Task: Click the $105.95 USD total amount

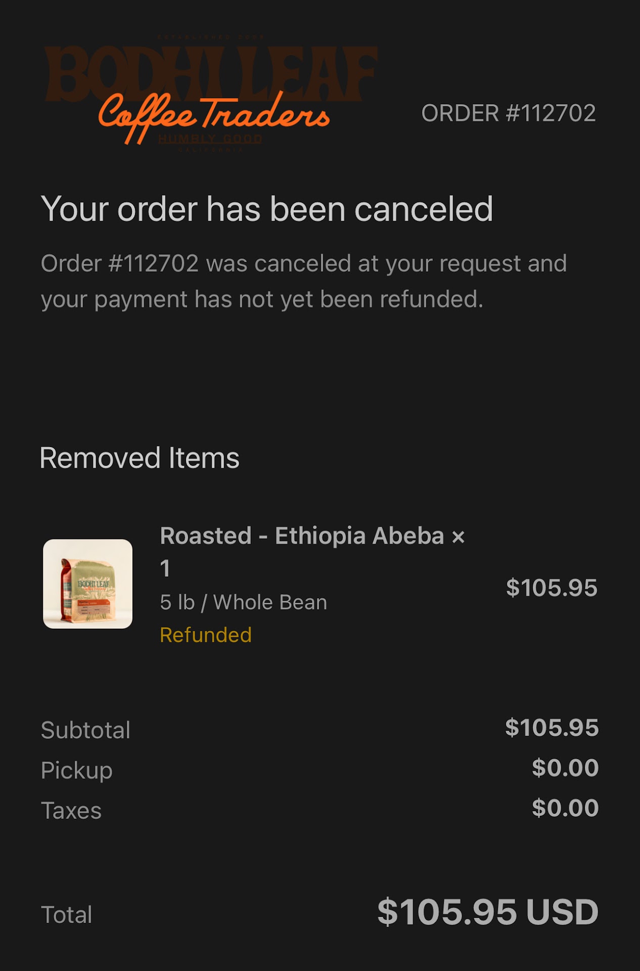Action: point(487,912)
